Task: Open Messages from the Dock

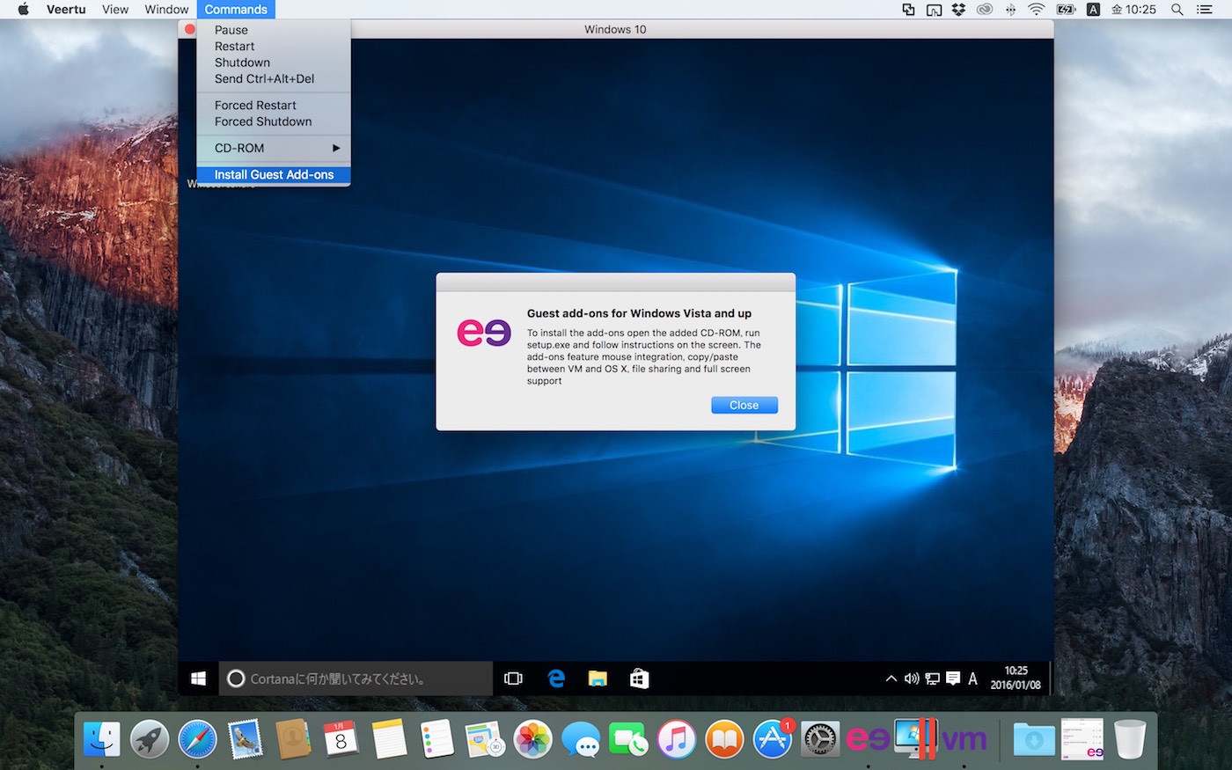Action: 581,739
